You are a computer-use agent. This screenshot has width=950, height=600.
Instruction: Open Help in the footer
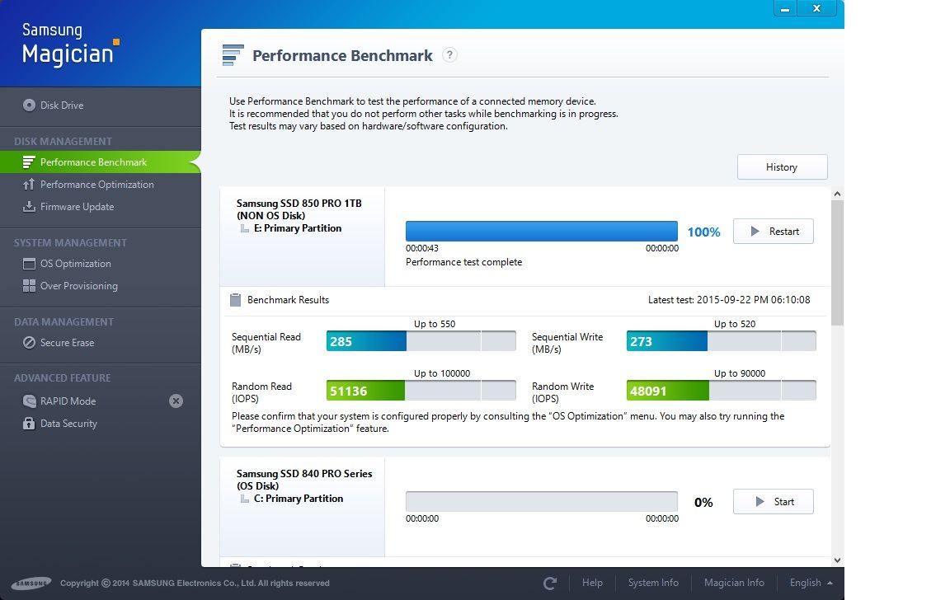click(592, 583)
